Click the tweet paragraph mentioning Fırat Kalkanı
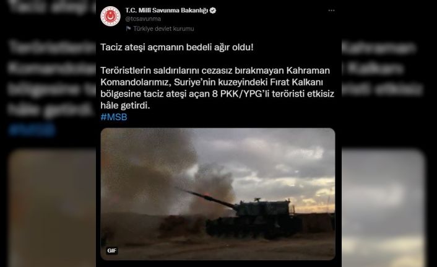Image resolution: width=437 pixels, height=267 pixels. 217,88
